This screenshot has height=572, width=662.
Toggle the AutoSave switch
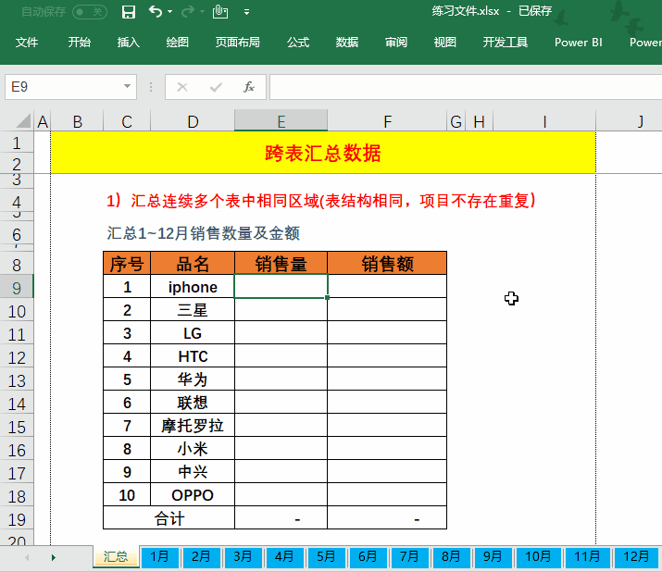[90, 11]
